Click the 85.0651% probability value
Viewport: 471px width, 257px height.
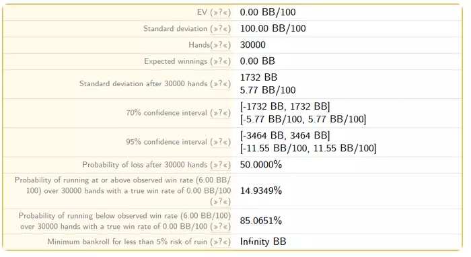point(261,221)
